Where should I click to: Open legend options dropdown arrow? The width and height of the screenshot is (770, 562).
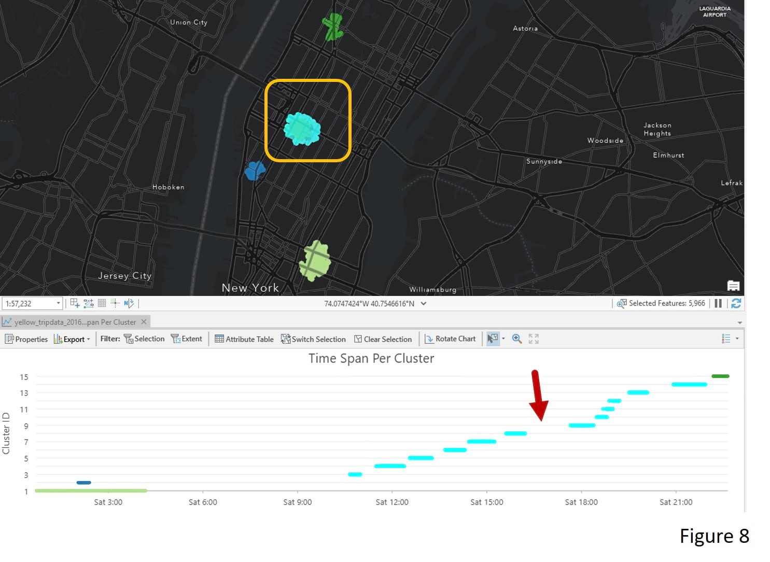click(x=737, y=339)
